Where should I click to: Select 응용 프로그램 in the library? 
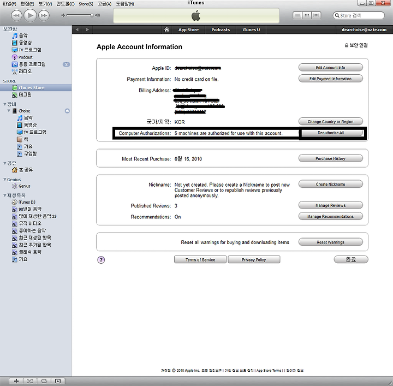[29, 64]
